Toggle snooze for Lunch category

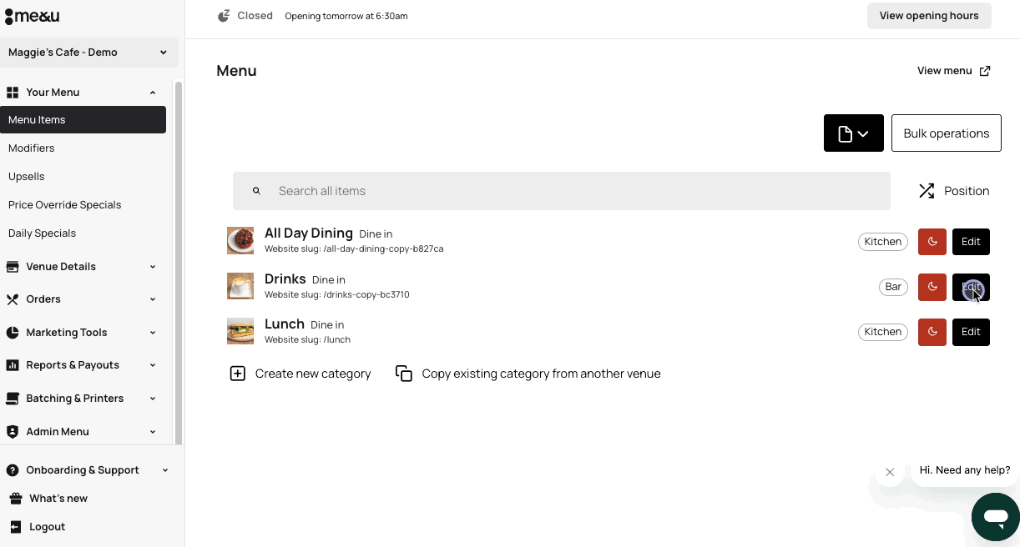[x=932, y=332]
